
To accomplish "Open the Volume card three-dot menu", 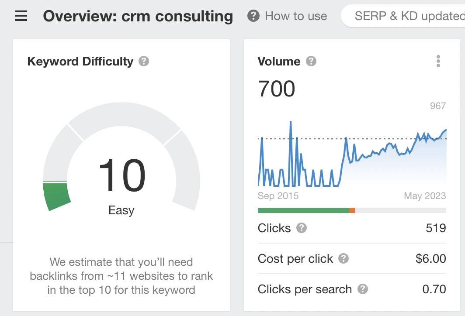I will (x=438, y=62).
